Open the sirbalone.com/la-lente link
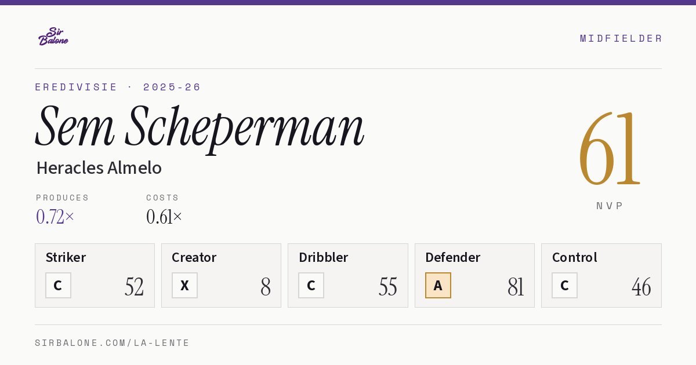This screenshot has width=696, height=365. 113,343
